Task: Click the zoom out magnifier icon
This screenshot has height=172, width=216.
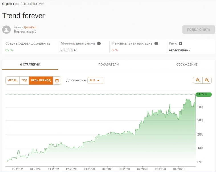Action: pos(207,80)
